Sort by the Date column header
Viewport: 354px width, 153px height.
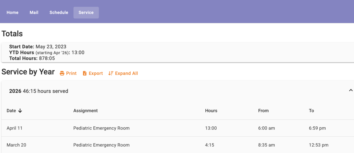point(11,111)
